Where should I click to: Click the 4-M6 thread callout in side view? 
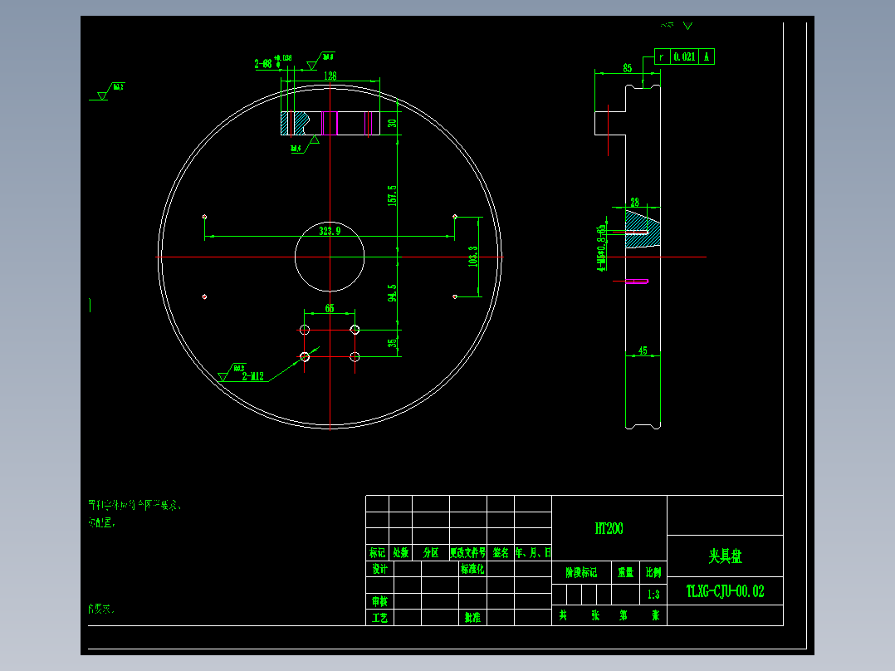pos(601,248)
